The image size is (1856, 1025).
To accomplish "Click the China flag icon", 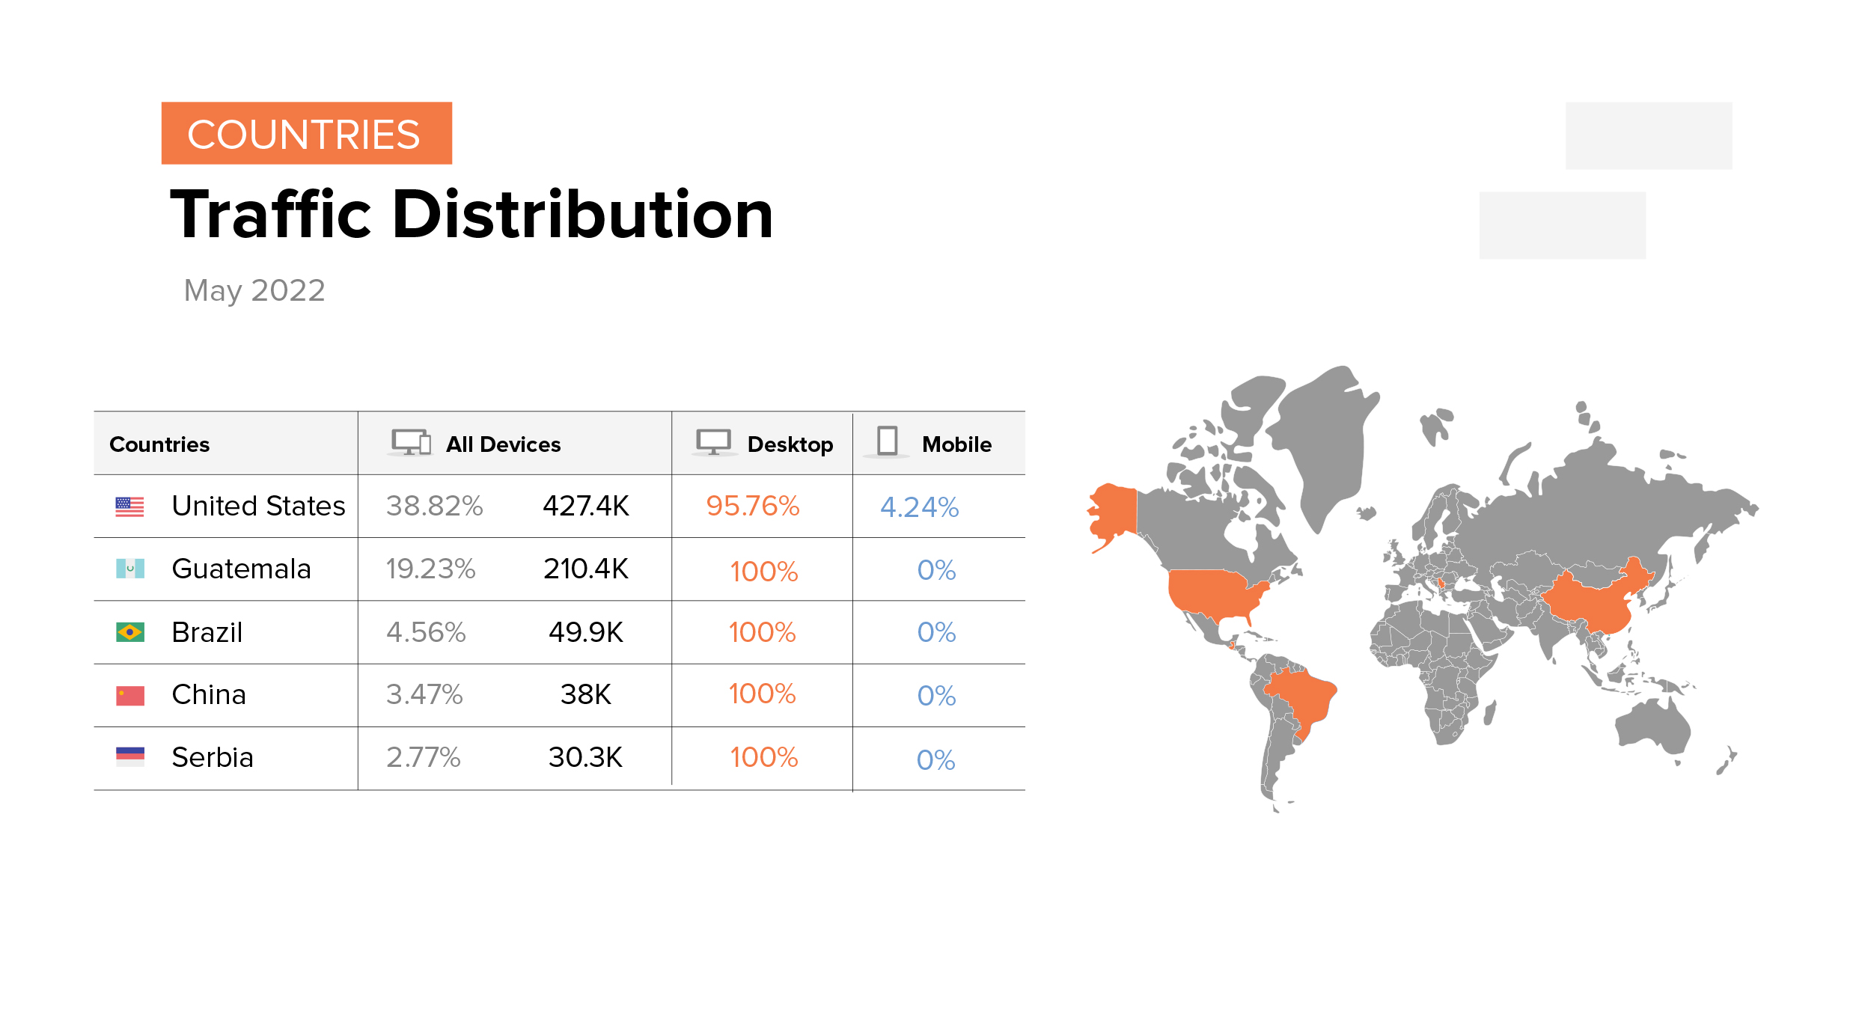I will click(x=129, y=696).
